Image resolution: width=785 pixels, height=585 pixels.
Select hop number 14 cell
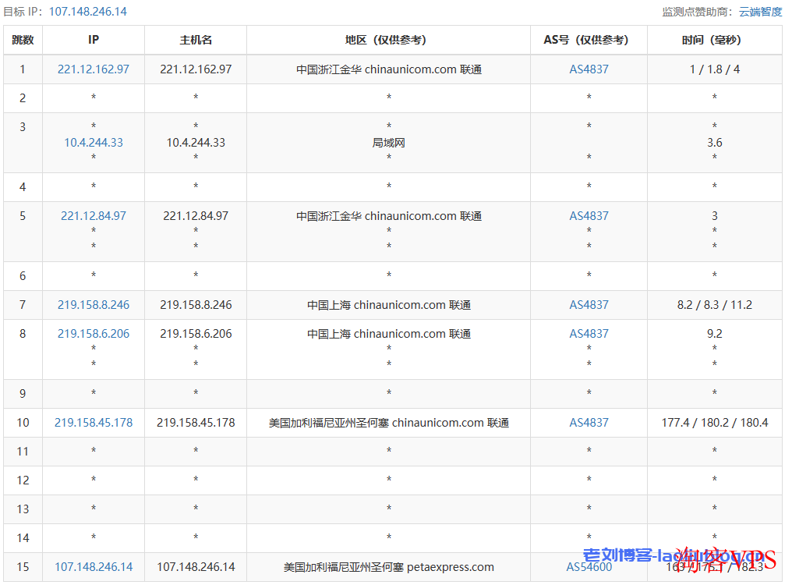tap(23, 538)
